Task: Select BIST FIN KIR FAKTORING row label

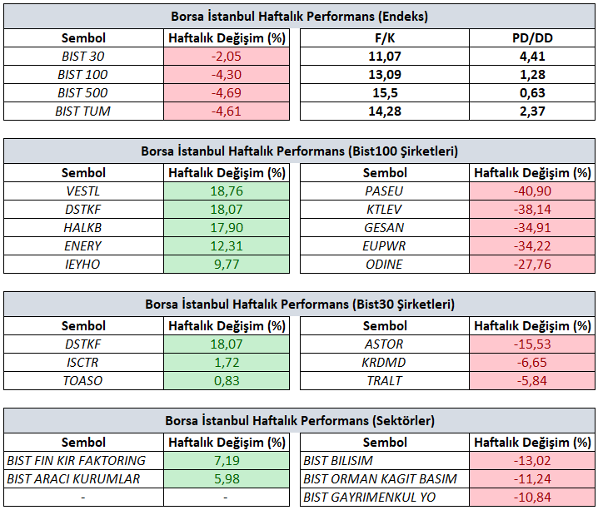Action: point(83,461)
